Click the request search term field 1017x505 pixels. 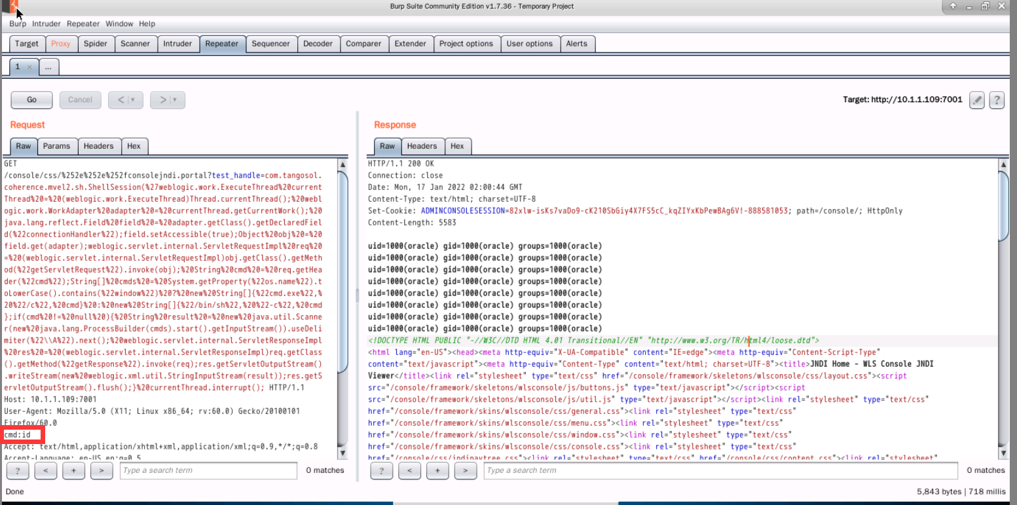click(209, 470)
